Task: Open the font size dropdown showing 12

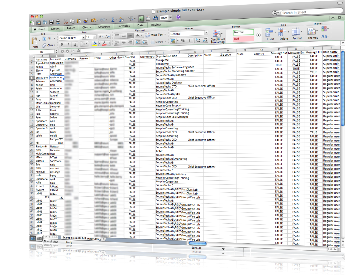Action: coord(95,37)
